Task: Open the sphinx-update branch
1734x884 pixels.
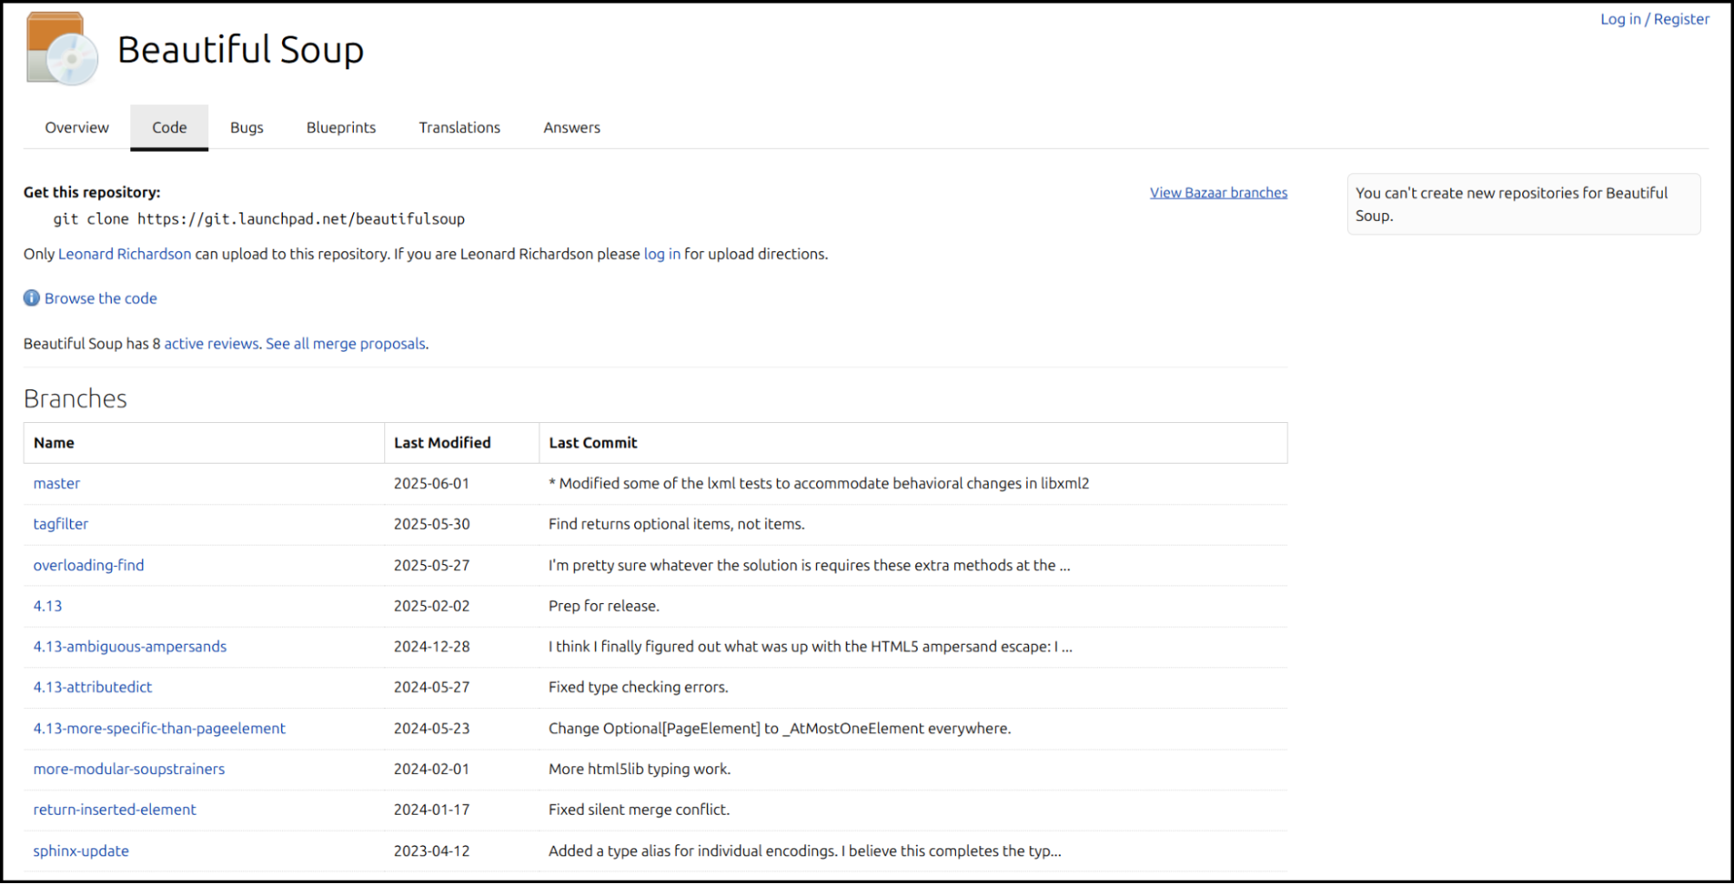Action: pyautogui.click(x=81, y=851)
